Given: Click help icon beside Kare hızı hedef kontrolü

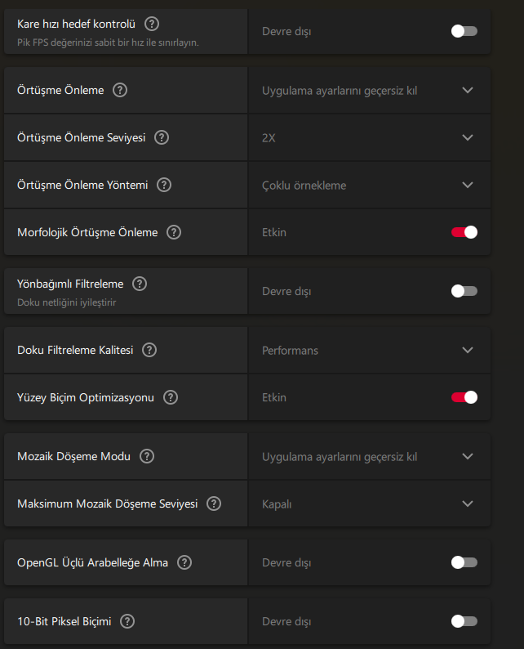Looking at the screenshot, I should (151, 24).
